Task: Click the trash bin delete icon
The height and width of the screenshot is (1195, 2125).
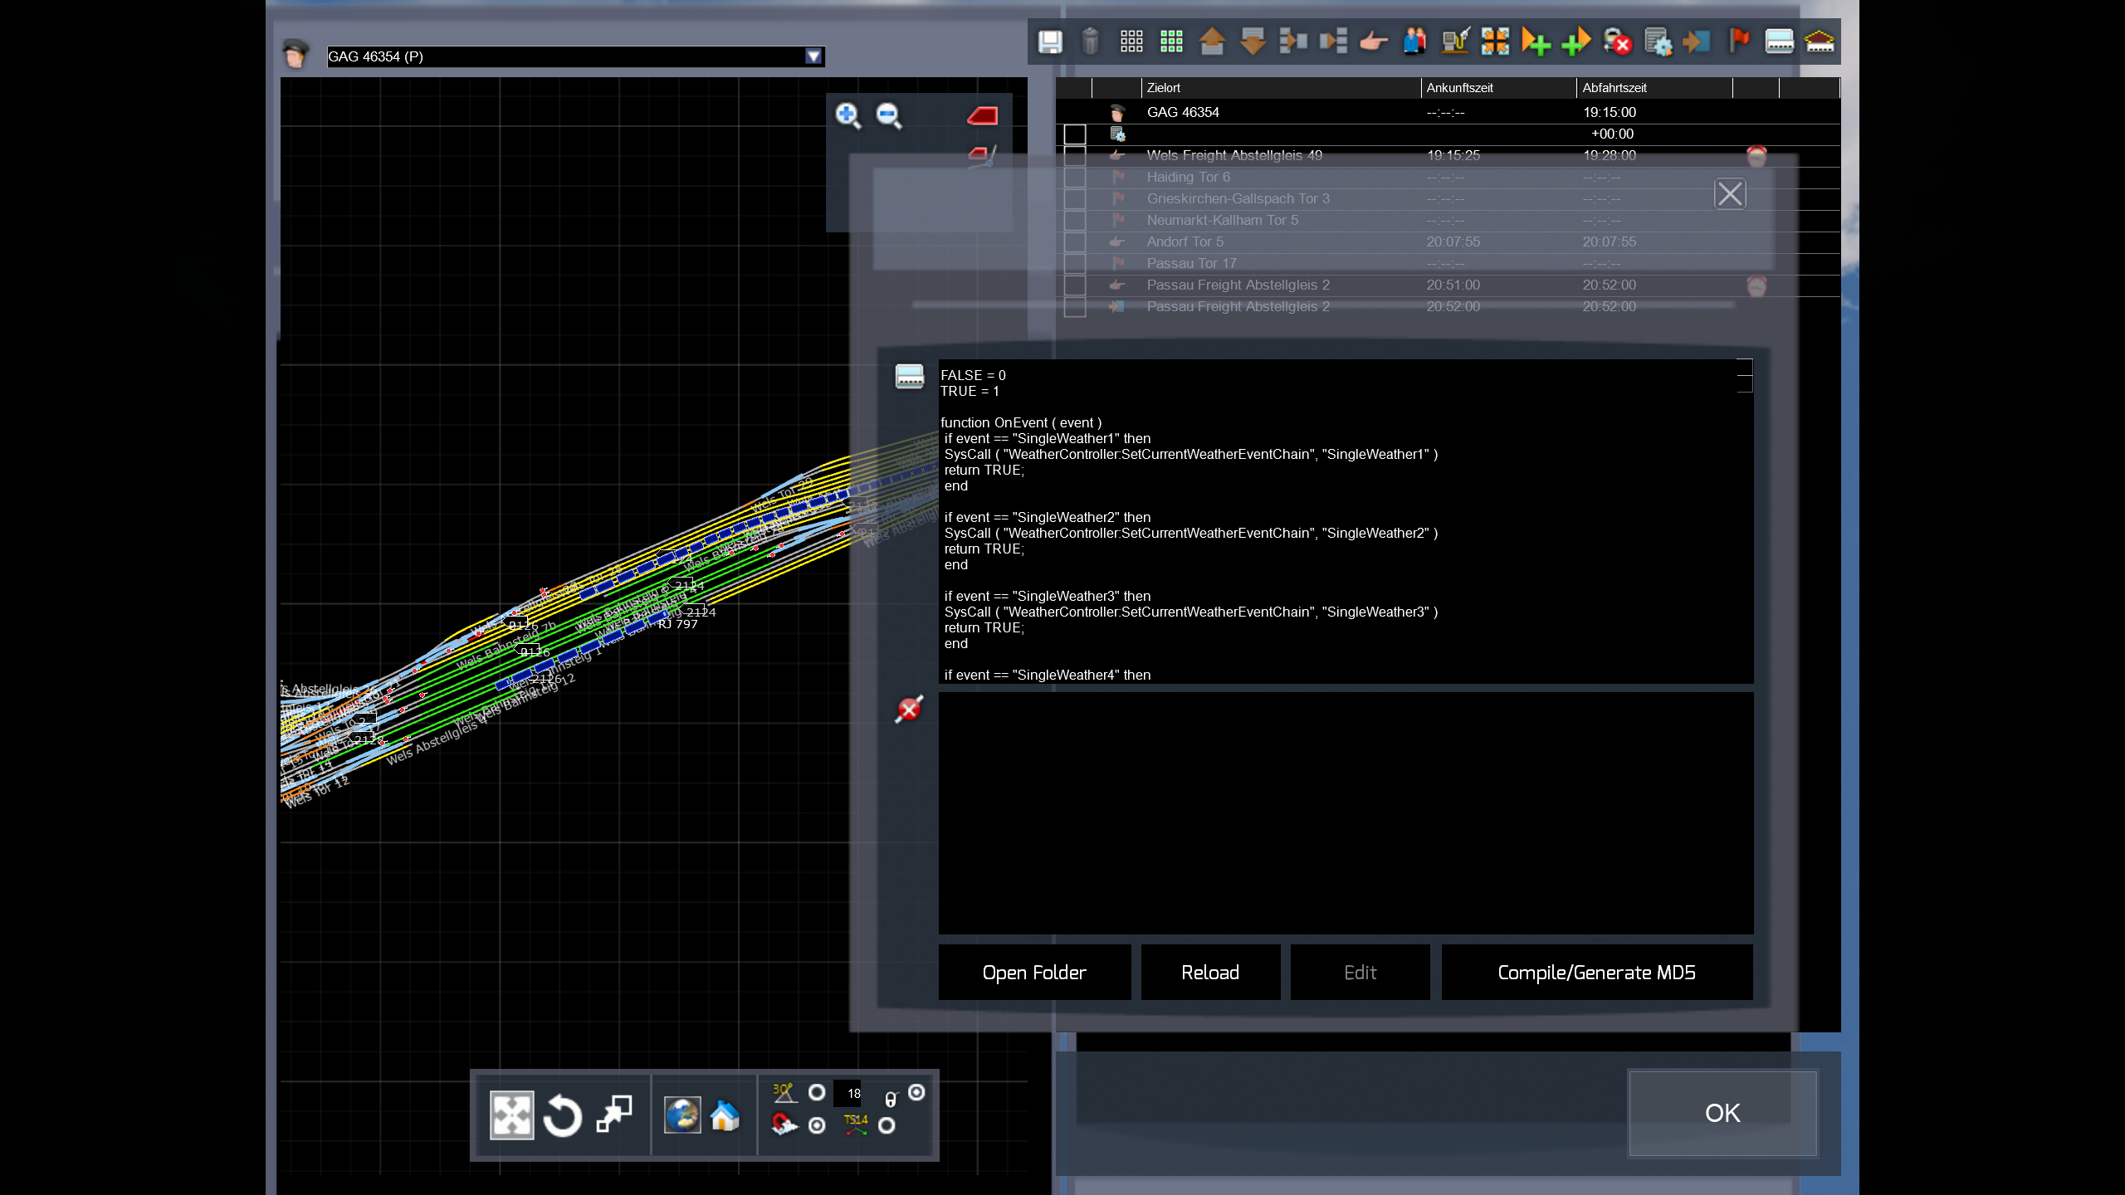Action: 1090,41
